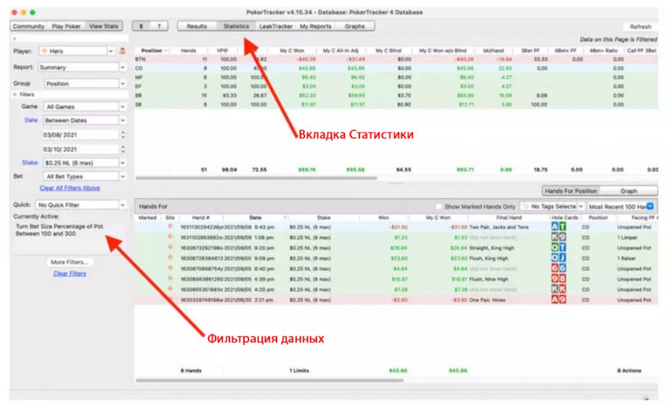This screenshot has height=405, width=669.
Task: Click the Turn Bet Size active filter text
Action: (59, 230)
